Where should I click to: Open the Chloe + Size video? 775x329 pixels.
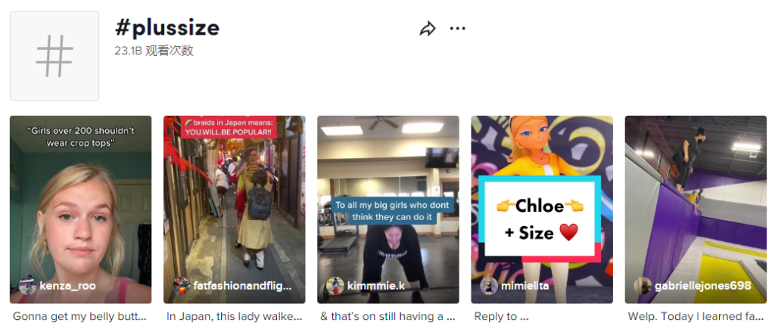coord(542,210)
